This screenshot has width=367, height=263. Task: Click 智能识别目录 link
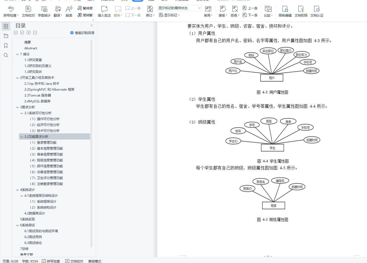pos(82,33)
